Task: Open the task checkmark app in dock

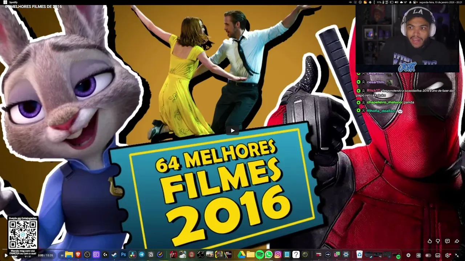Action: (160, 254)
